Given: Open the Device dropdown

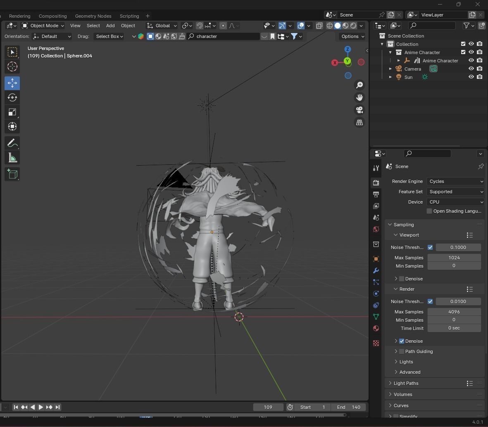Looking at the screenshot, I should click(456, 202).
